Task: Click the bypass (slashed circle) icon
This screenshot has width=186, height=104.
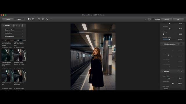Action: click(x=43, y=19)
